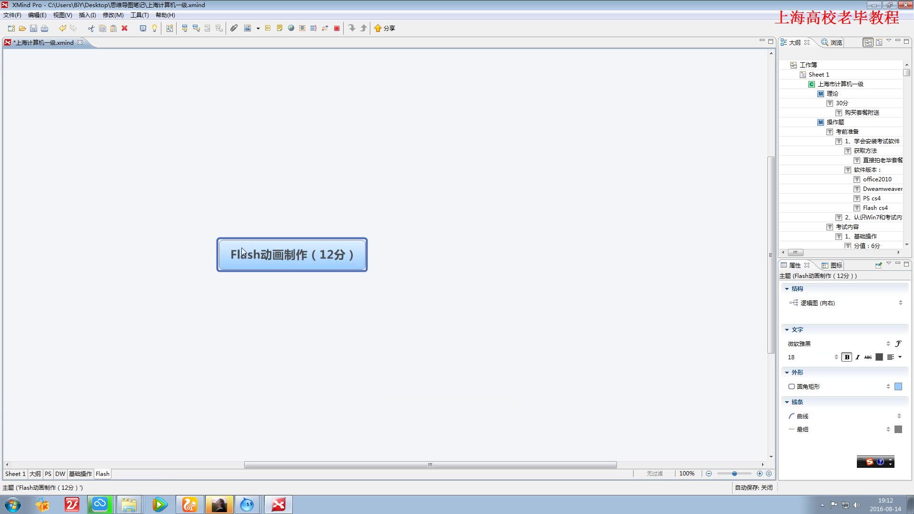Click the drill down arrow icon
This screenshot has height=514, width=914.
click(352, 28)
